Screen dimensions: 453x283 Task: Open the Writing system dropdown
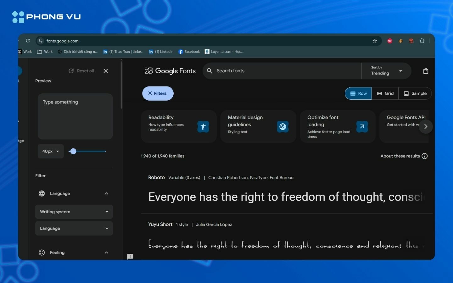pos(74,212)
